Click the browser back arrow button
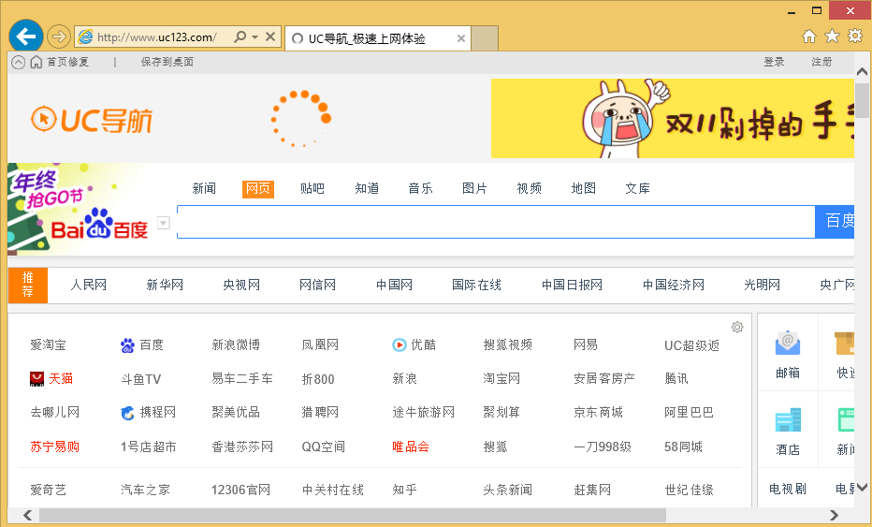This screenshot has width=872, height=527. pos(25,37)
